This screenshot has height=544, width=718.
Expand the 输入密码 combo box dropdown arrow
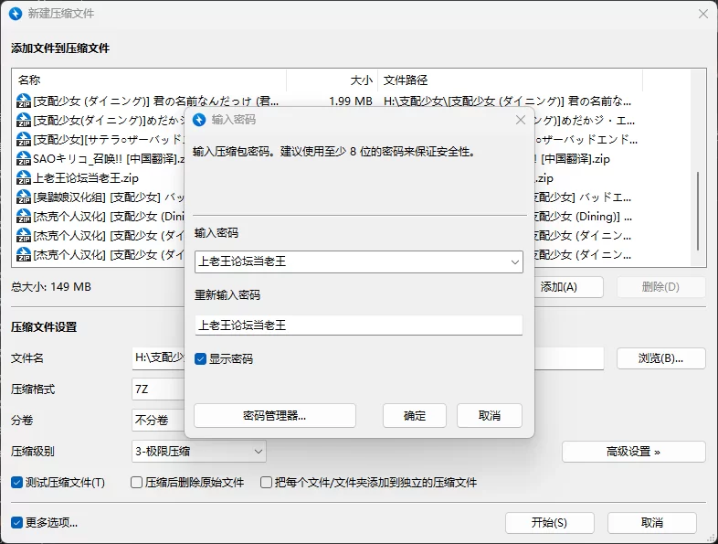click(514, 262)
